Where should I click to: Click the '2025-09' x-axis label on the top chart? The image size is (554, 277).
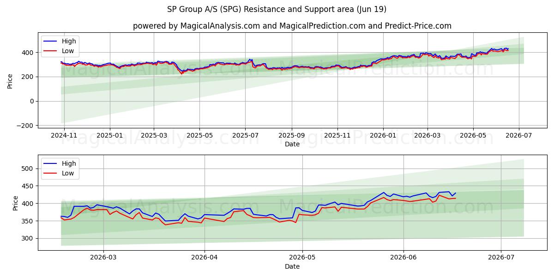(x=291, y=136)
